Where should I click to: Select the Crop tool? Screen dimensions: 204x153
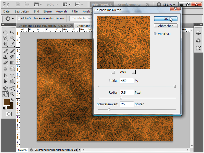point(5,44)
